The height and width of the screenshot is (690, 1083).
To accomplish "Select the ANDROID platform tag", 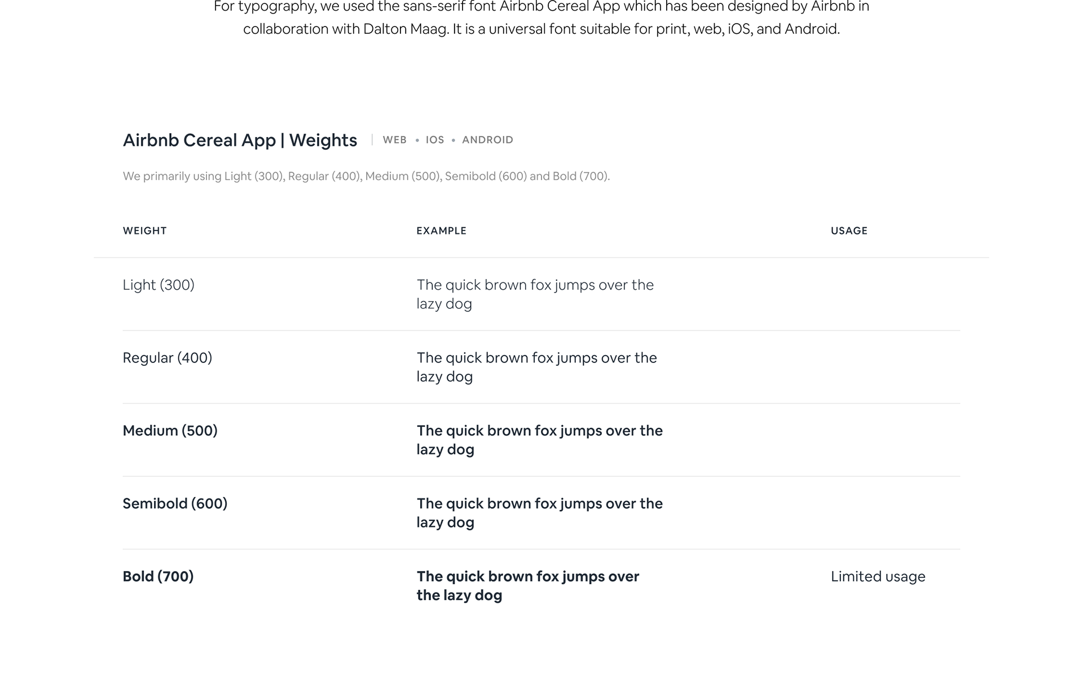I will coord(487,140).
